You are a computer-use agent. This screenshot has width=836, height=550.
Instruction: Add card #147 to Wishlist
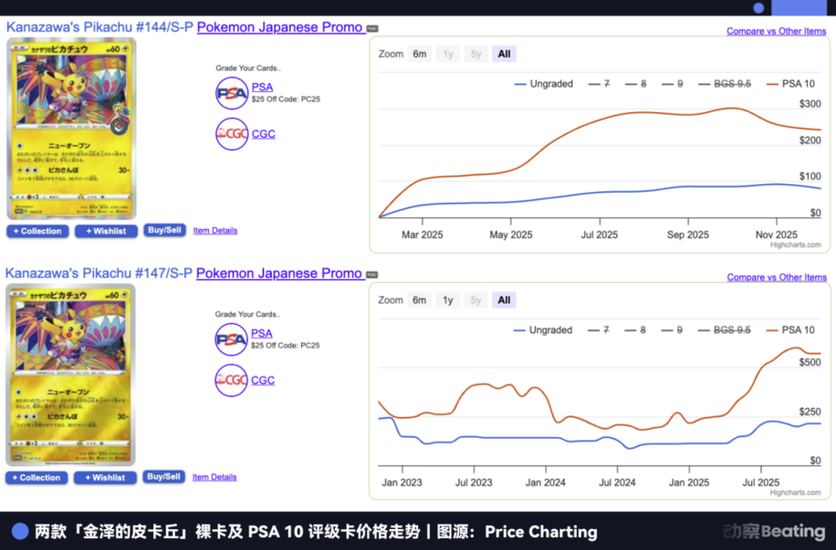coord(105,478)
